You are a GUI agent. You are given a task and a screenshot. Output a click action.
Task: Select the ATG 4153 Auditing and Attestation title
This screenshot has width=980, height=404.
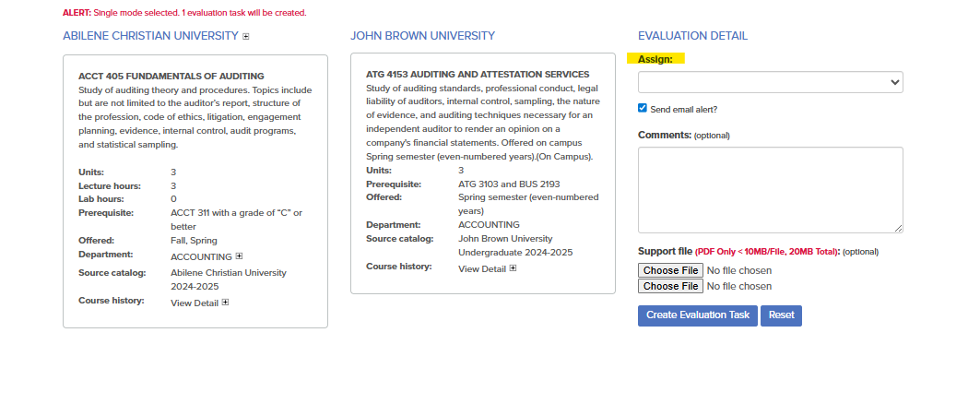click(478, 74)
